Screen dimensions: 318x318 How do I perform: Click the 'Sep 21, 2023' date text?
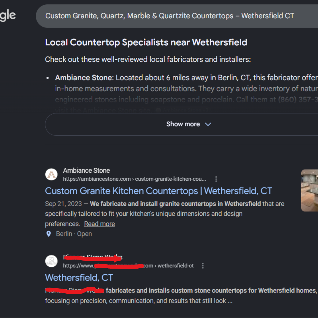(63, 204)
